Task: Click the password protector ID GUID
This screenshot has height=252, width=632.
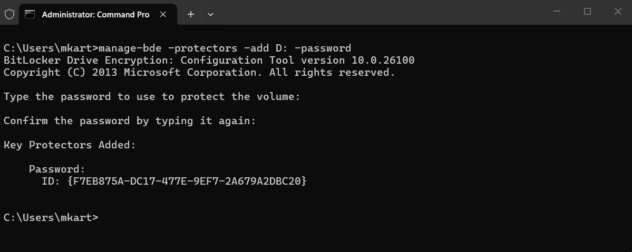Action: tap(187, 181)
